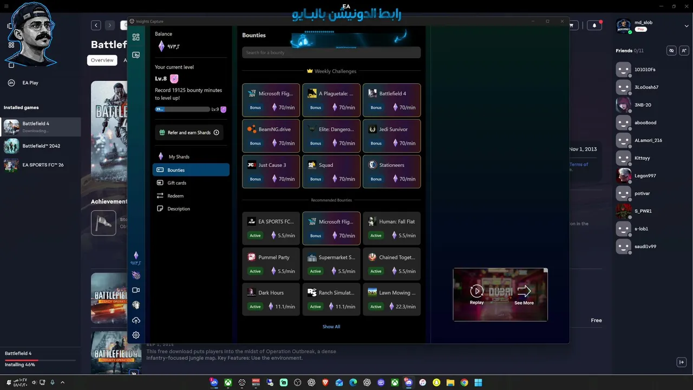Open Discord from the taskbar

409,382
